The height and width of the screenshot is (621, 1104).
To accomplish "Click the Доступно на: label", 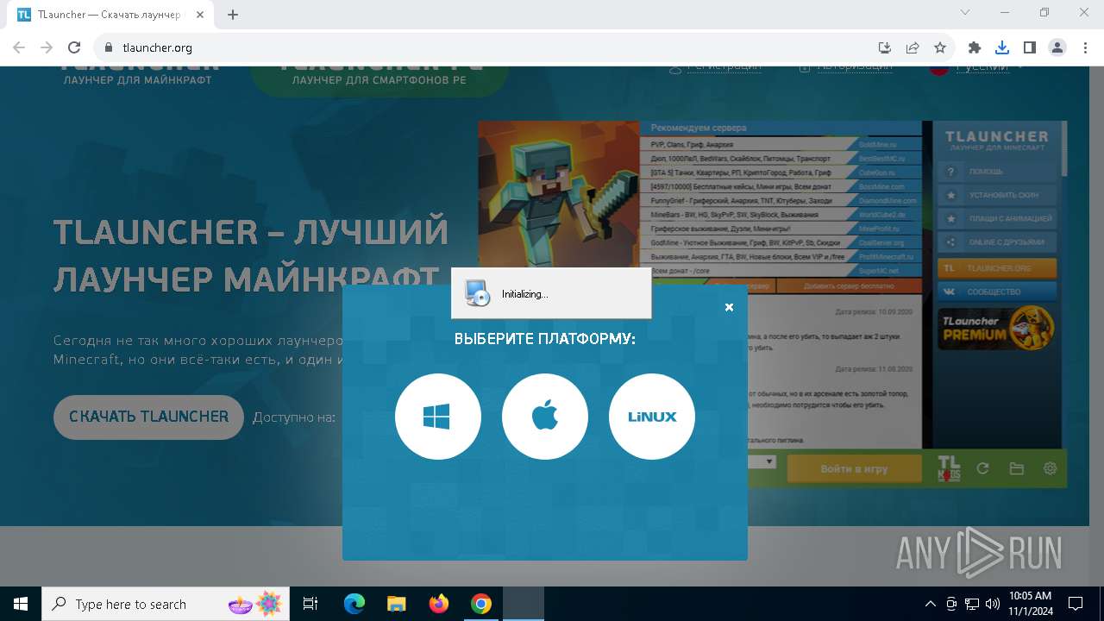I will pyautogui.click(x=293, y=417).
